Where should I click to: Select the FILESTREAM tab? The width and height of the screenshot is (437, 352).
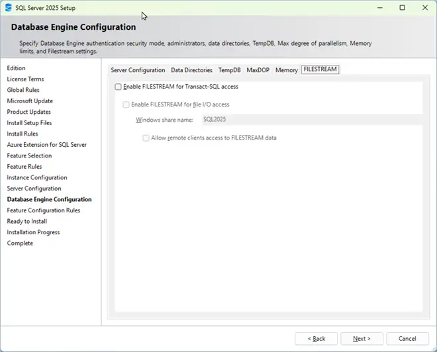[x=320, y=69]
